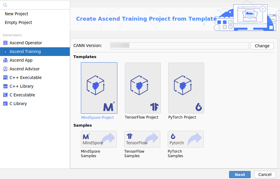Viewport: 280px width, 179px height.
Task: Click the PyTorch Samples caption
Action: [x=175, y=154]
